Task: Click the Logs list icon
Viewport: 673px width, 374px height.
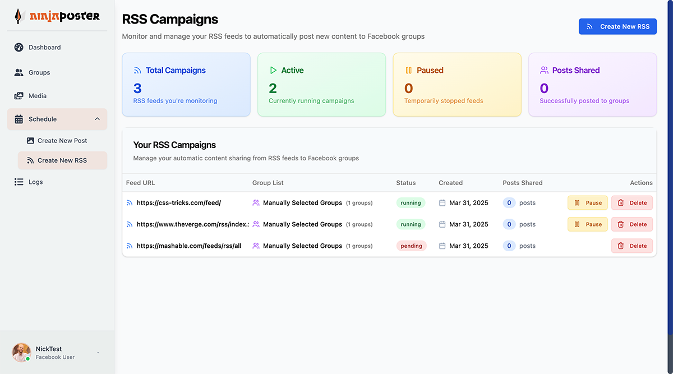Action: click(19, 182)
